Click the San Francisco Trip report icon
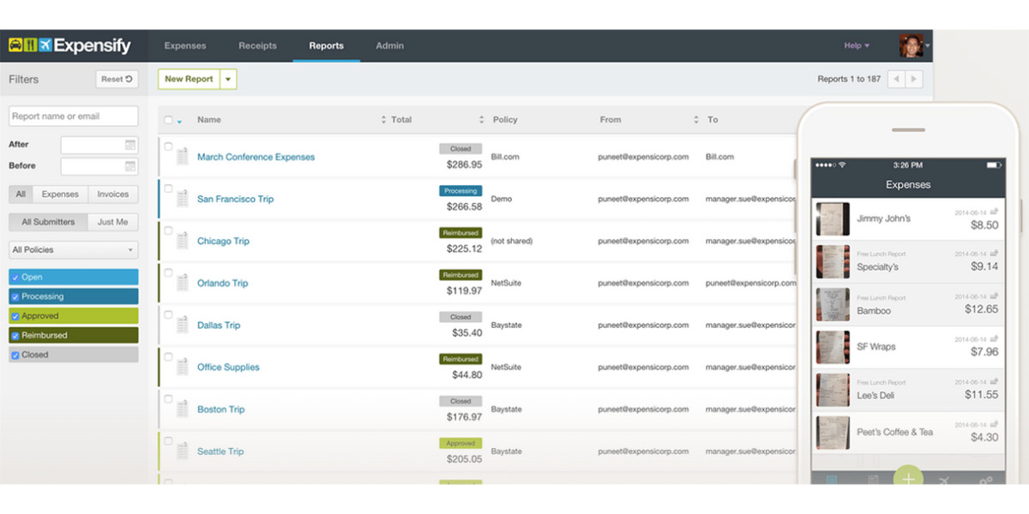The height and width of the screenshot is (514, 1029). pyautogui.click(x=182, y=199)
